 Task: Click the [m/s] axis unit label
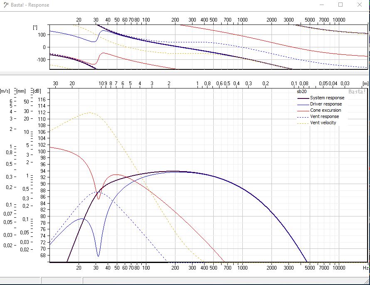5,91
